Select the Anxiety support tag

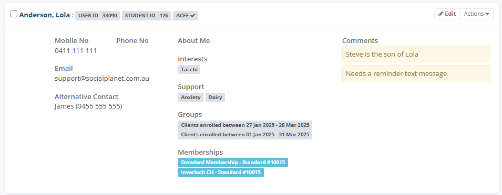[x=190, y=97]
